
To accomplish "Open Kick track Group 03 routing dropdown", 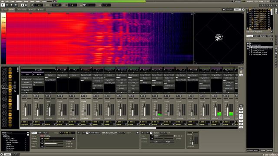I will (26, 124).
